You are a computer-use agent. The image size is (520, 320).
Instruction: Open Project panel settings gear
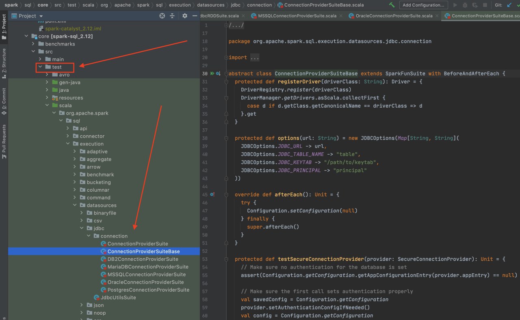[x=185, y=16]
